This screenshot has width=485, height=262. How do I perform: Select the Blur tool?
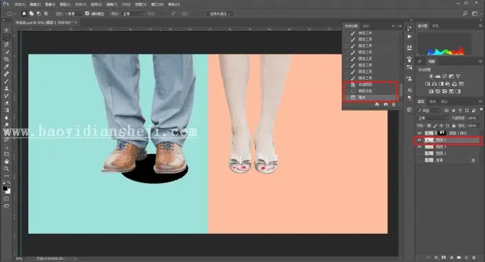tap(6, 118)
